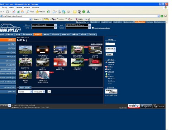The image size is (172, 130).
Task: Open Favorites via the star icon
Action: (37, 12)
